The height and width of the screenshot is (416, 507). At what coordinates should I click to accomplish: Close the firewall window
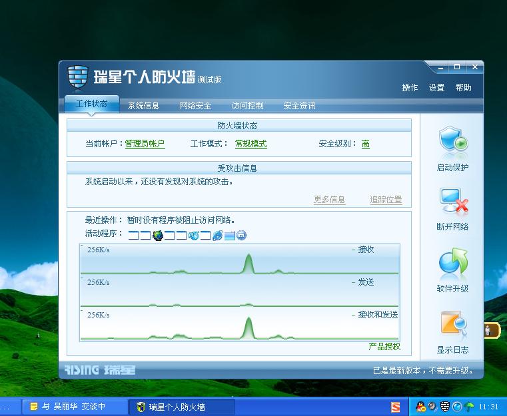(x=474, y=67)
